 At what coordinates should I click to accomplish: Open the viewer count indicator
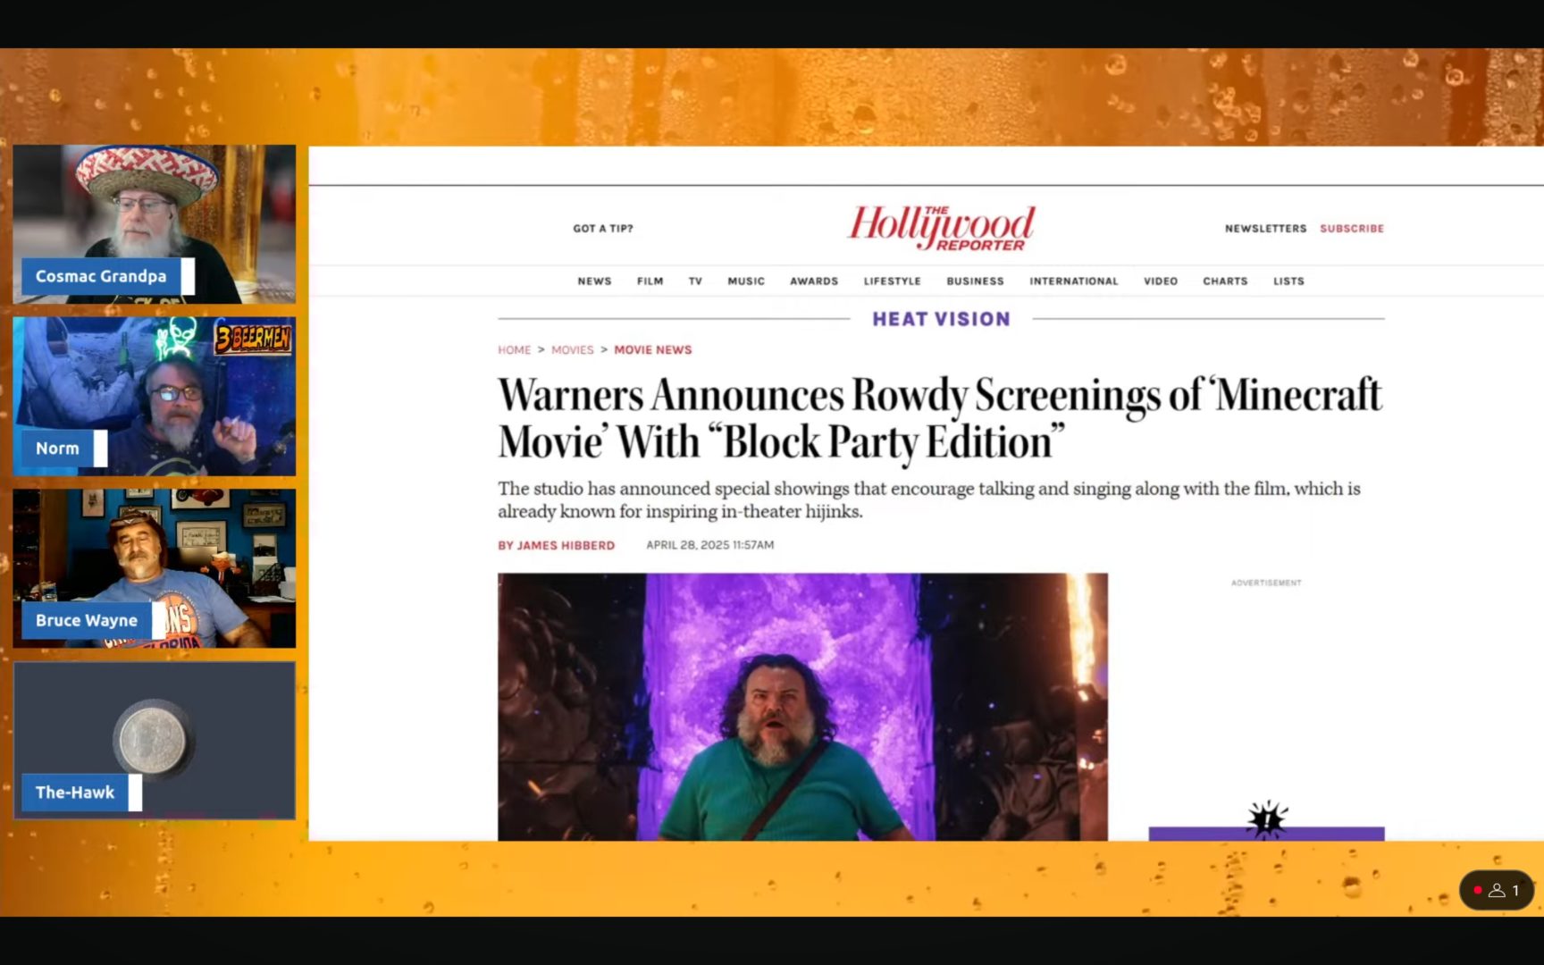click(1497, 890)
